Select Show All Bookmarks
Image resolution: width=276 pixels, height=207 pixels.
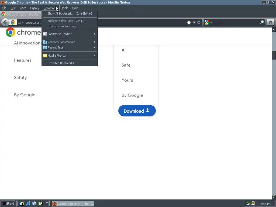tap(70, 13)
